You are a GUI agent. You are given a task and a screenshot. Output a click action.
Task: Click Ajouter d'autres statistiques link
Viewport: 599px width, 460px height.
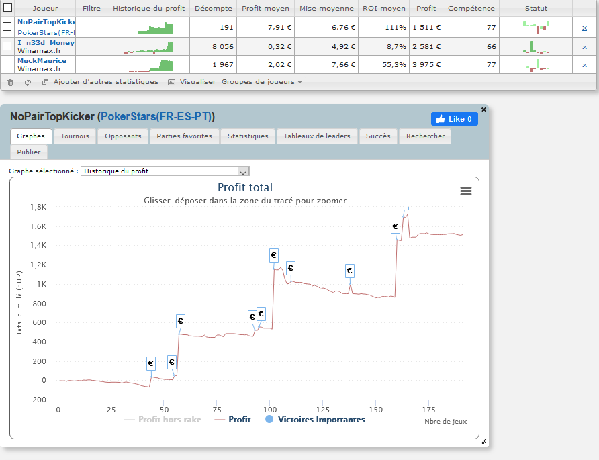tap(106, 82)
